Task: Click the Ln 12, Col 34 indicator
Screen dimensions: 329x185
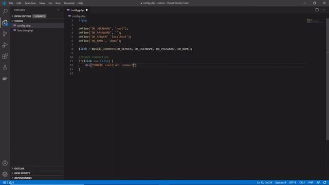Action: (x=264, y=182)
